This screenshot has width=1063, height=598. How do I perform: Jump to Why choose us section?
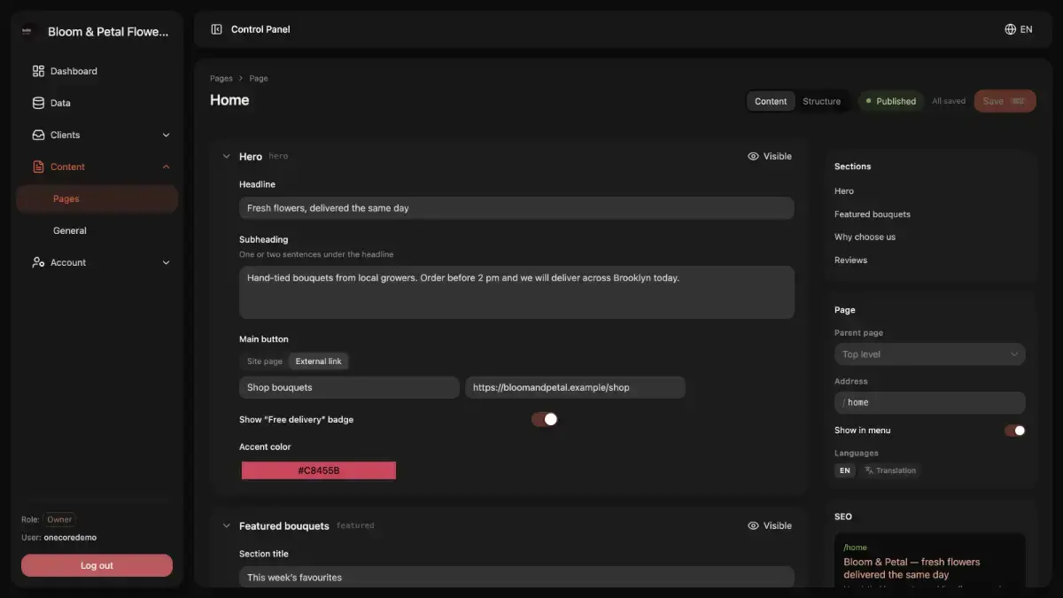click(x=865, y=237)
